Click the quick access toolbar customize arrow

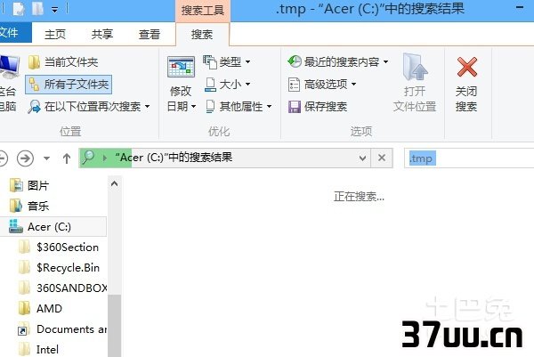coord(55,10)
